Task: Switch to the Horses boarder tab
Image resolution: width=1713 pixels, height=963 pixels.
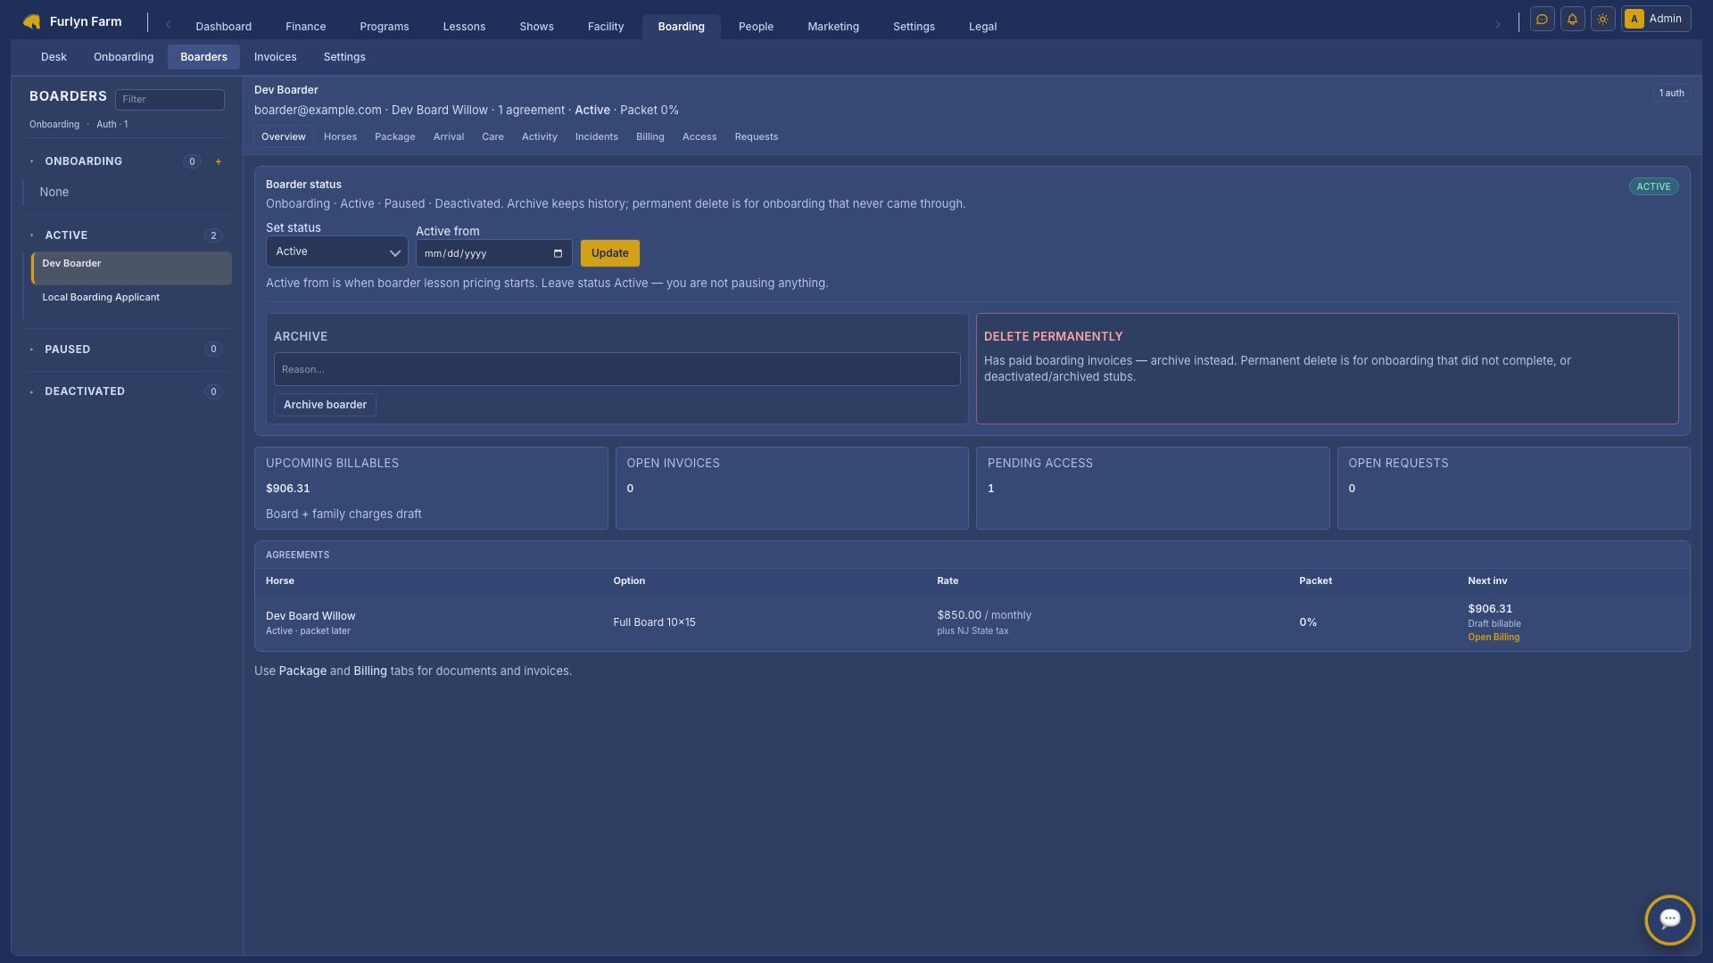Action: (x=340, y=136)
